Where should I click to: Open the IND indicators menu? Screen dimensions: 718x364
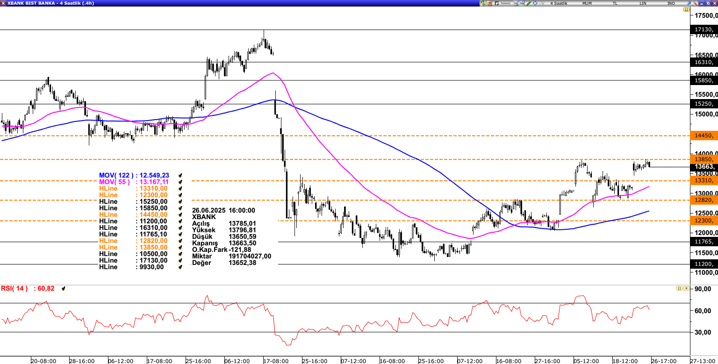671,3
